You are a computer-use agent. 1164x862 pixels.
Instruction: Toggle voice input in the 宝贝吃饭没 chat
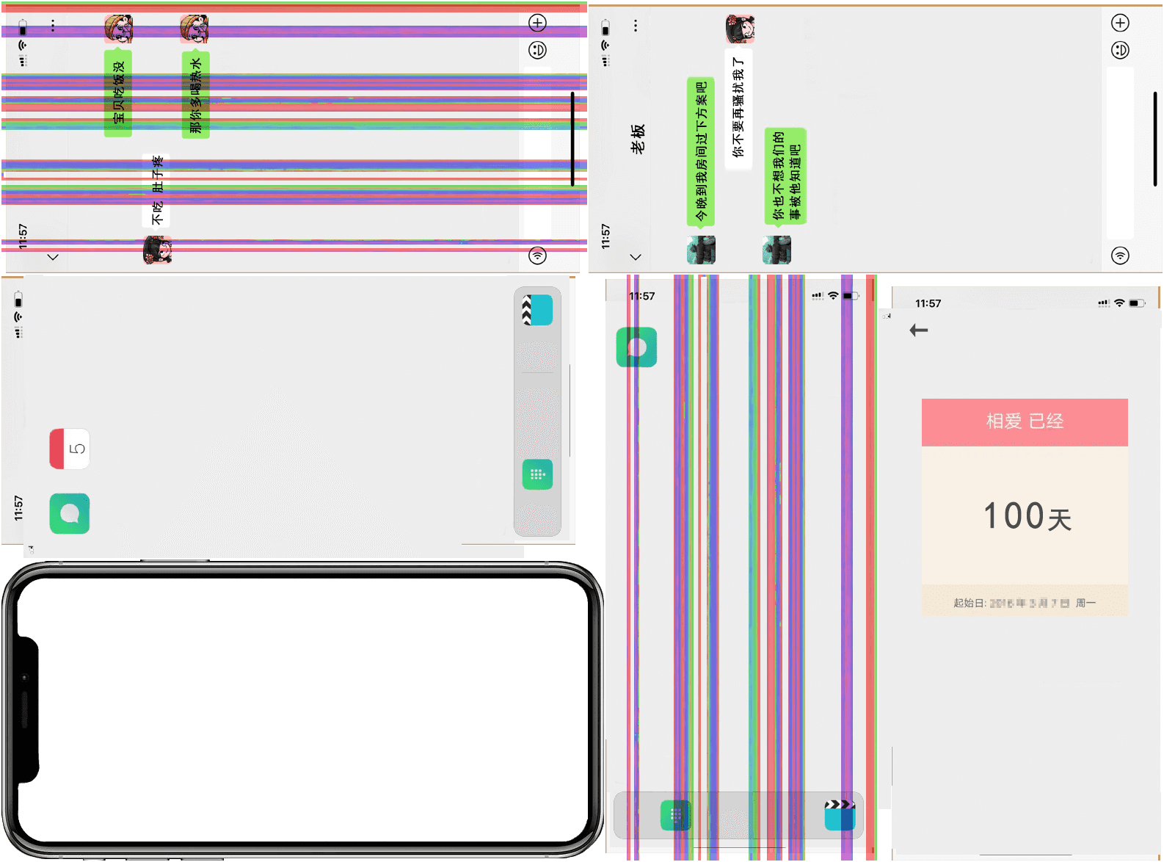point(538,256)
